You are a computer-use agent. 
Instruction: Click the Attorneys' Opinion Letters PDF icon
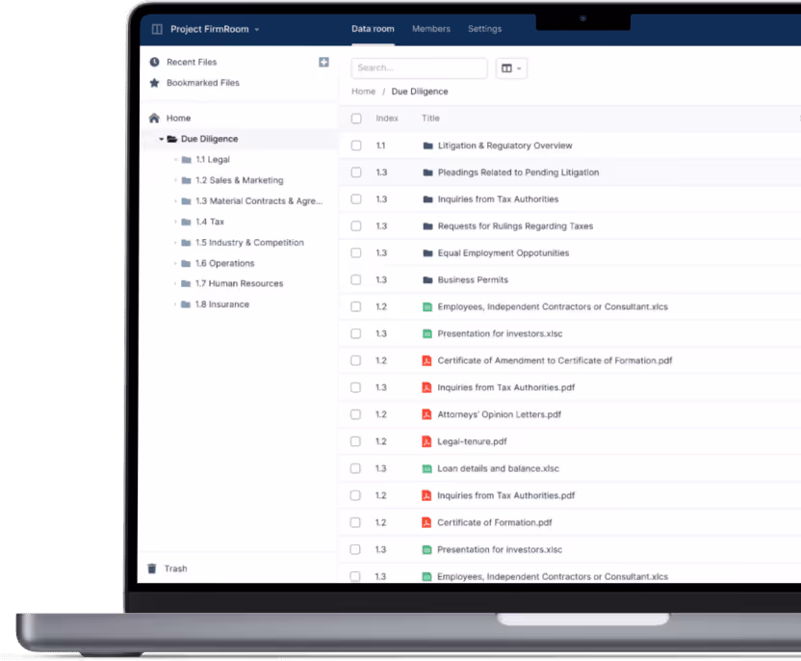tap(426, 414)
